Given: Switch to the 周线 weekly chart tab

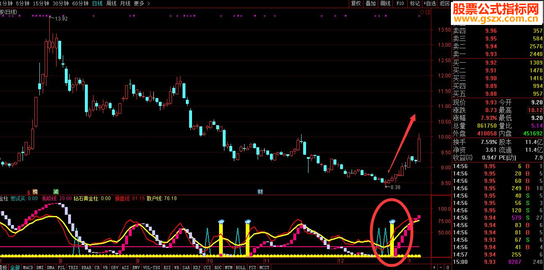Looking at the screenshot, I should pos(111,3).
